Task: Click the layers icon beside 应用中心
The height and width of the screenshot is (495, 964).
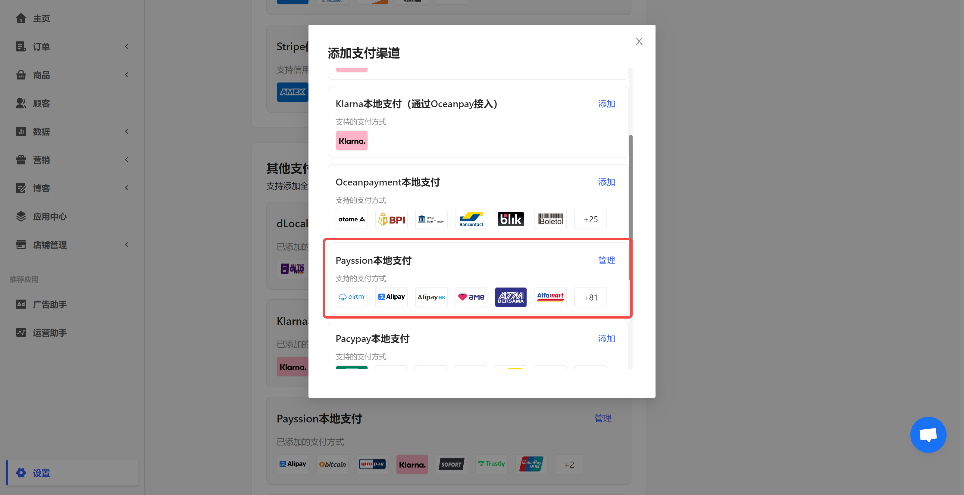Action: [21, 216]
